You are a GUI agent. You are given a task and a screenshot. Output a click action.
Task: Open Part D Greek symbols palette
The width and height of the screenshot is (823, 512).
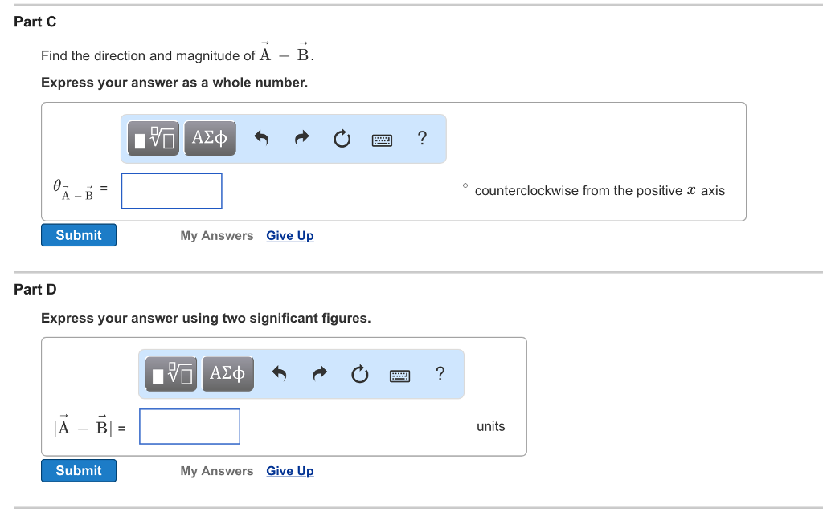tap(227, 374)
